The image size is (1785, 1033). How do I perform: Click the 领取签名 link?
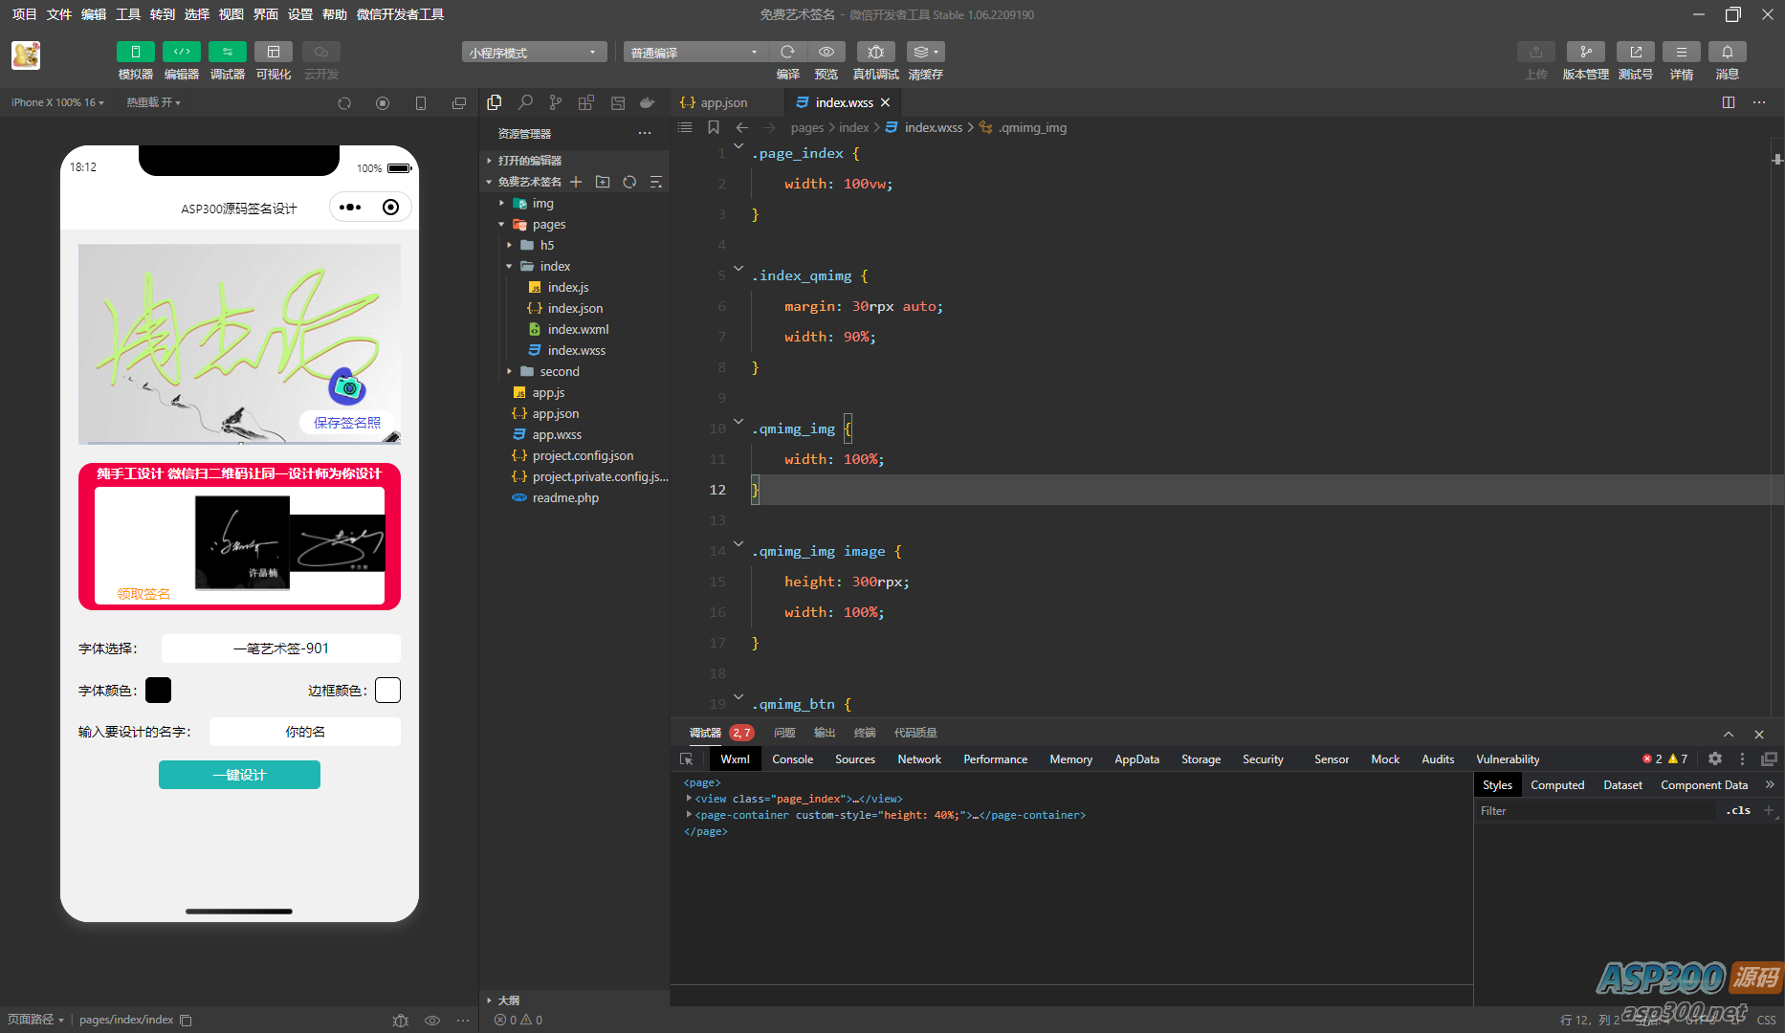(143, 594)
